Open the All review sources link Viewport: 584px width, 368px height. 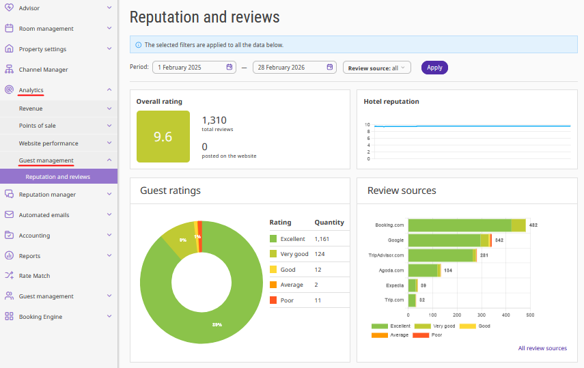pyautogui.click(x=542, y=348)
